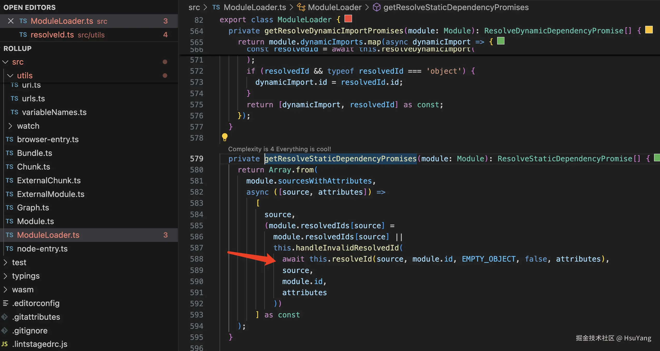The height and width of the screenshot is (351, 660).
Task: Open Module.ts from the file tree
Action: [x=35, y=221]
